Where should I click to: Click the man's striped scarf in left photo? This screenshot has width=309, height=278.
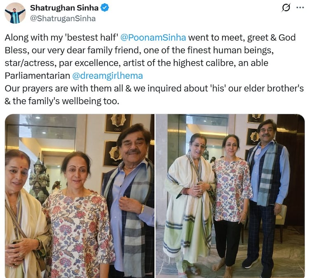tap(132, 213)
